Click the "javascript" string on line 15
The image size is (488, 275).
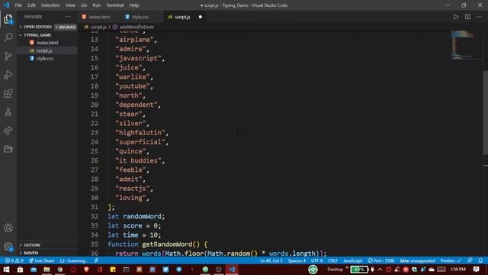point(138,58)
